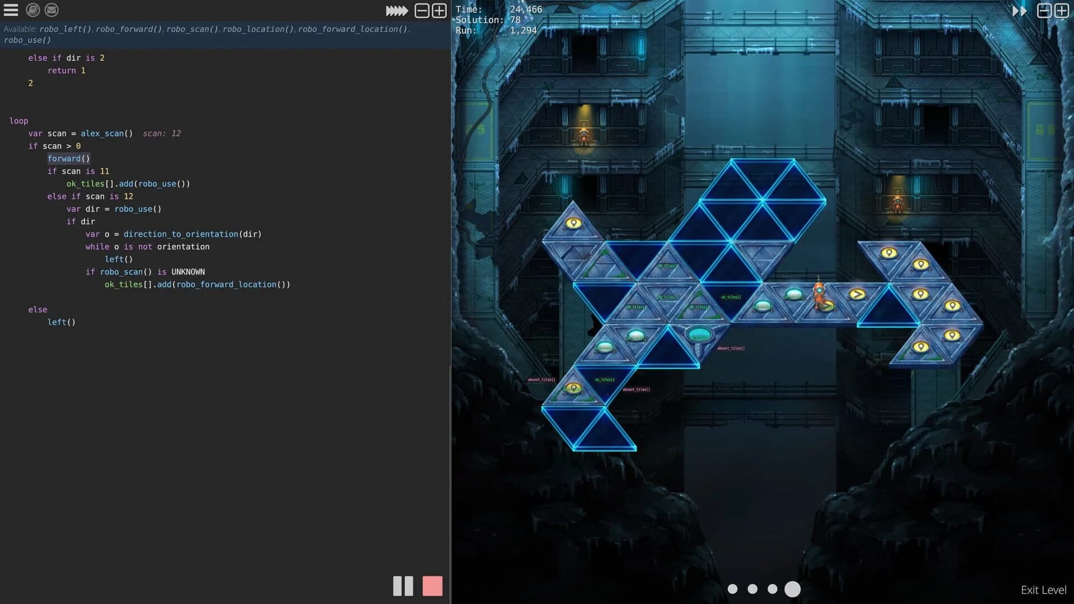Image resolution: width=1074 pixels, height=604 pixels.
Task: Stop the program with the red square
Action: (432, 586)
